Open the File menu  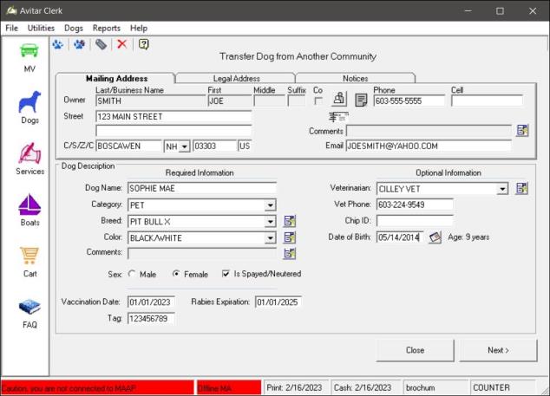coord(11,28)
